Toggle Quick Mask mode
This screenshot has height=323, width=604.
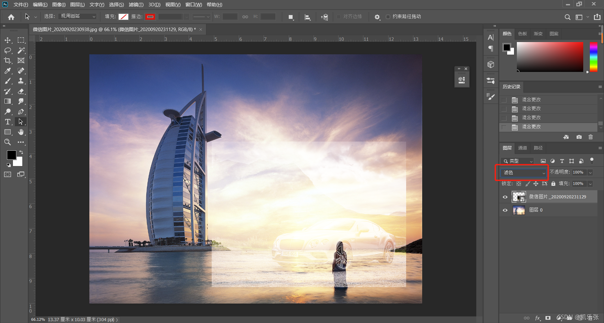point(8,174)
